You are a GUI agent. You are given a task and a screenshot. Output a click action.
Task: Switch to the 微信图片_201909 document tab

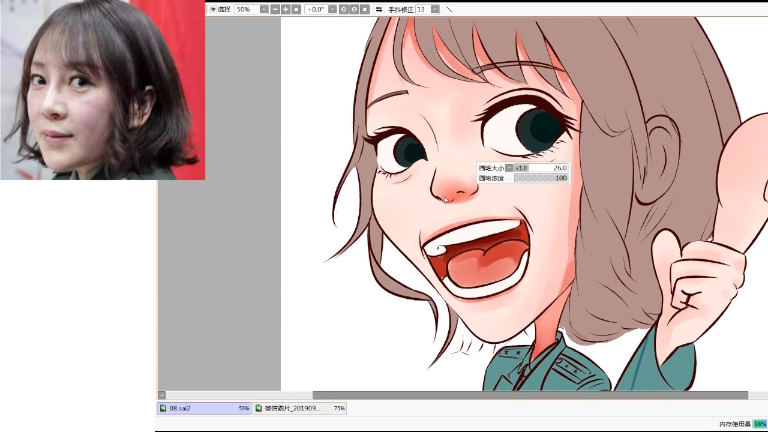click(x=299, y=408)
